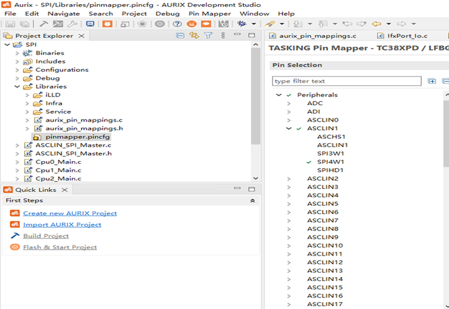Click the Flash & Start Project link

[x=60, y=247]
